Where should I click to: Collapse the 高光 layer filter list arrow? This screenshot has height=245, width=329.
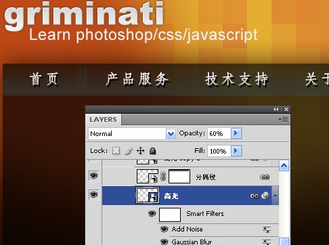pos(275,196)
